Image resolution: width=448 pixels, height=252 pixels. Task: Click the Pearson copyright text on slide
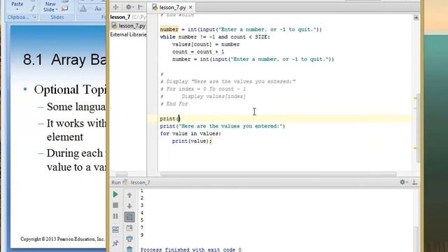point(62,239)
